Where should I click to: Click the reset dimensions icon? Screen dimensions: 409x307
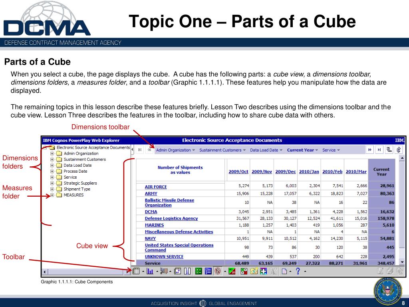tap(389, 150)
